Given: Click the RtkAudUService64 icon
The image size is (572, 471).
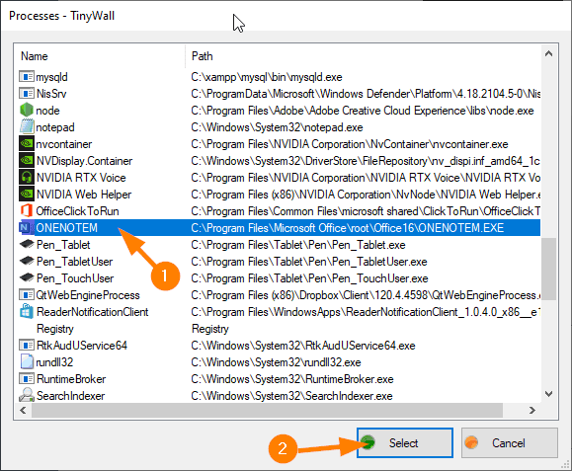Looking at the screenshot, I should click(27, 346).
